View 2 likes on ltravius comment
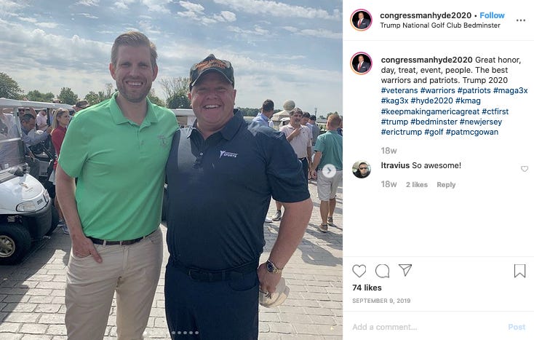The width and height of the screenshot is (534, 340). 417,185
